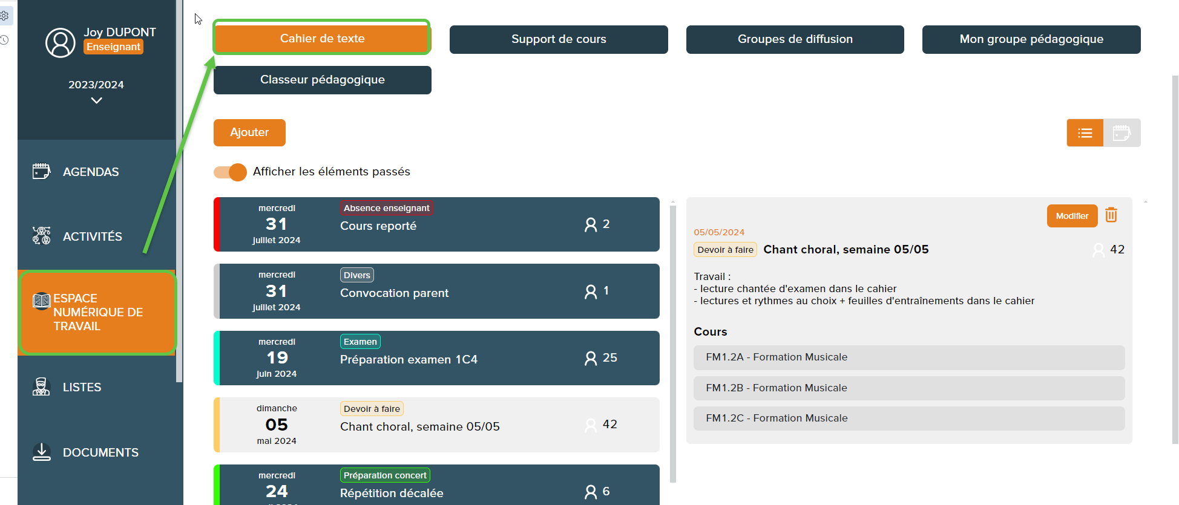Open Documents download icon in sidebar
Viewport: 1179px width, 505px height.
click(41, 452)
